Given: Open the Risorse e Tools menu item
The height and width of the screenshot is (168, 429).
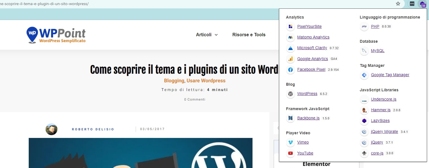Looking at the screenshot, I should 249,35.
